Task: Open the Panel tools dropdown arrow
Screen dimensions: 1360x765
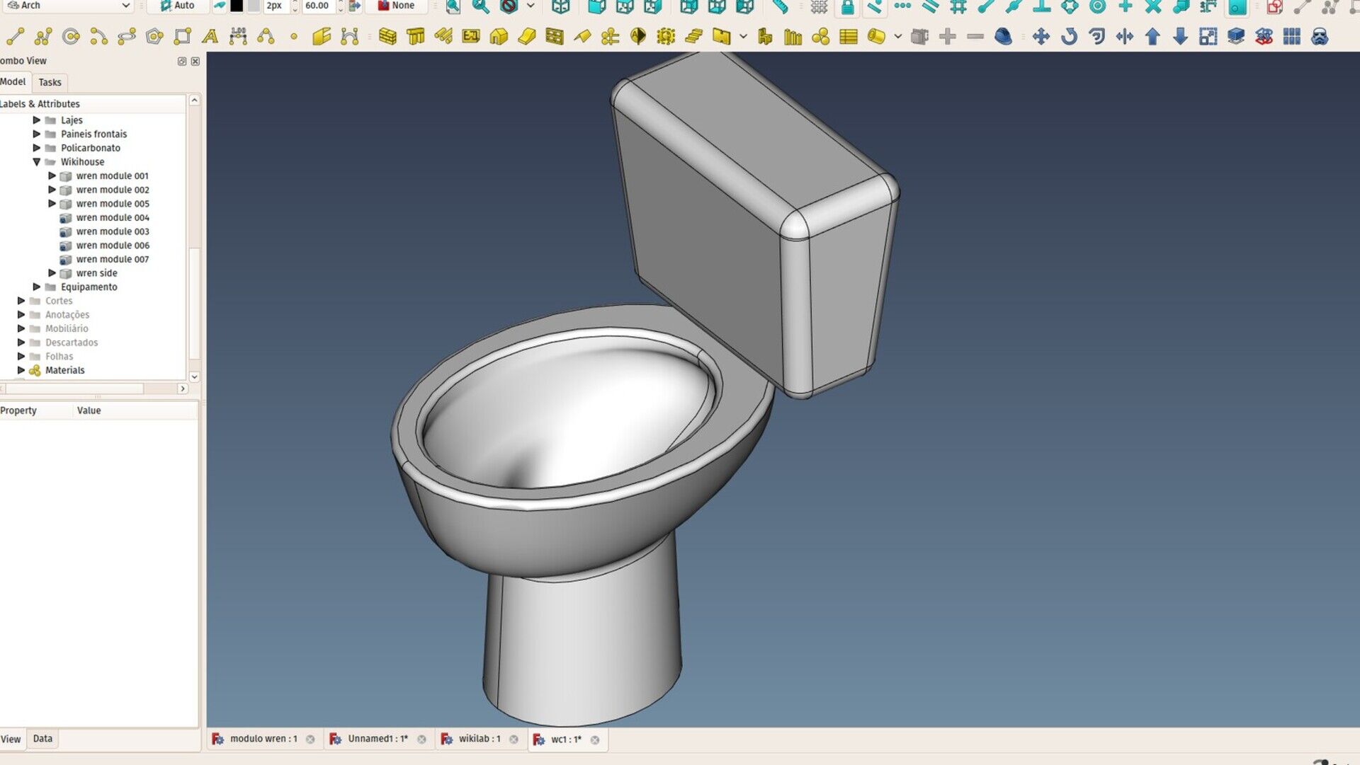Action: pos(743,36)
